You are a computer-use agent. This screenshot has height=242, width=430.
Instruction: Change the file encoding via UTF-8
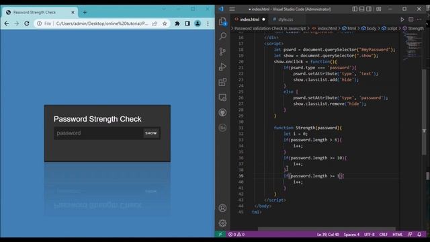(x=369, y=235)
